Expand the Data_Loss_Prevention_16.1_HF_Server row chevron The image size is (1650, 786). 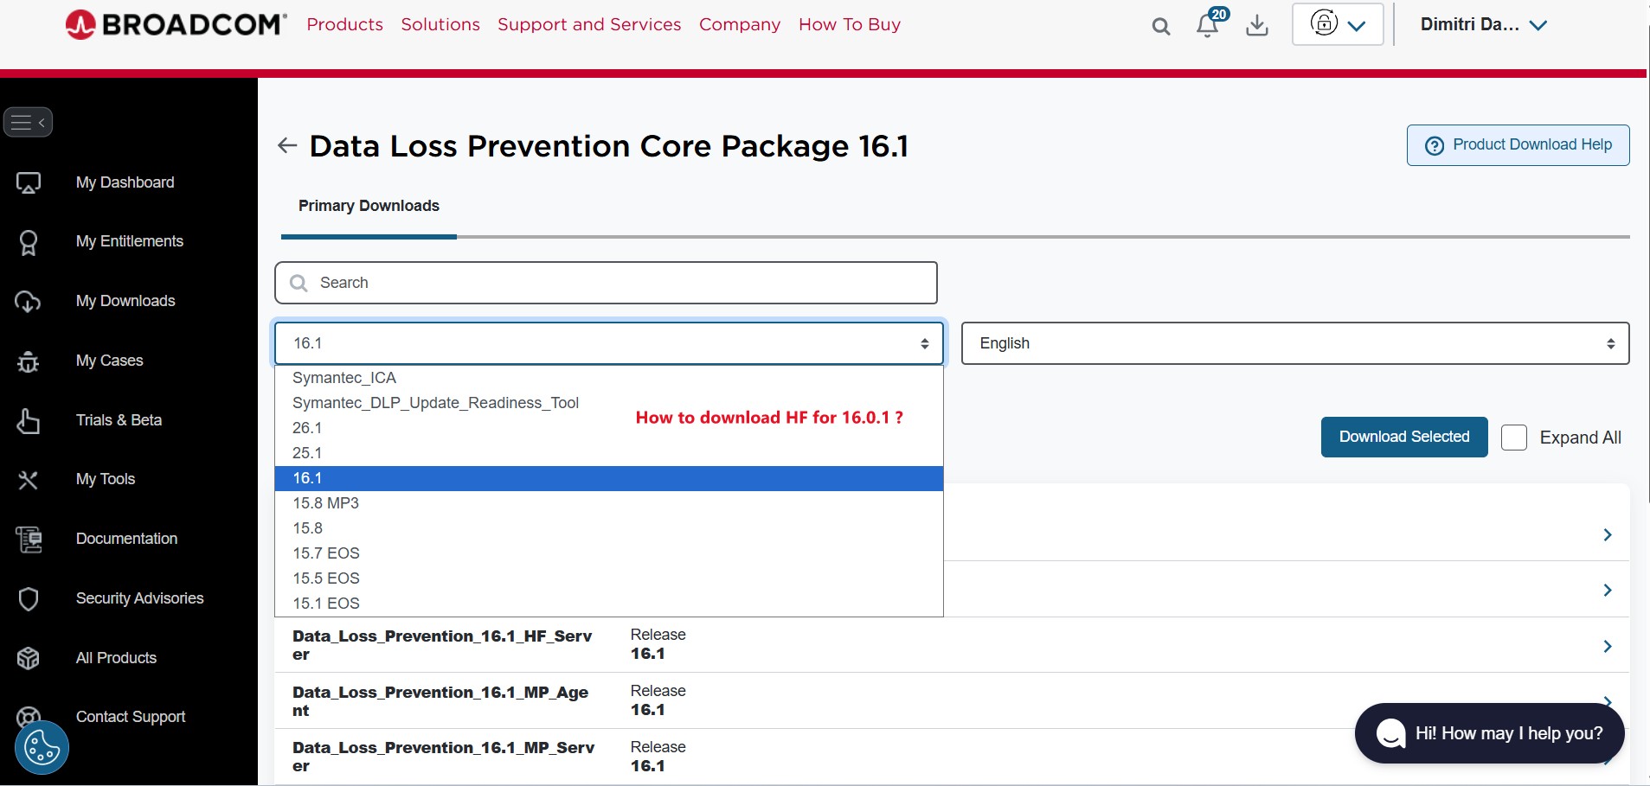(x=1607, y=646)
